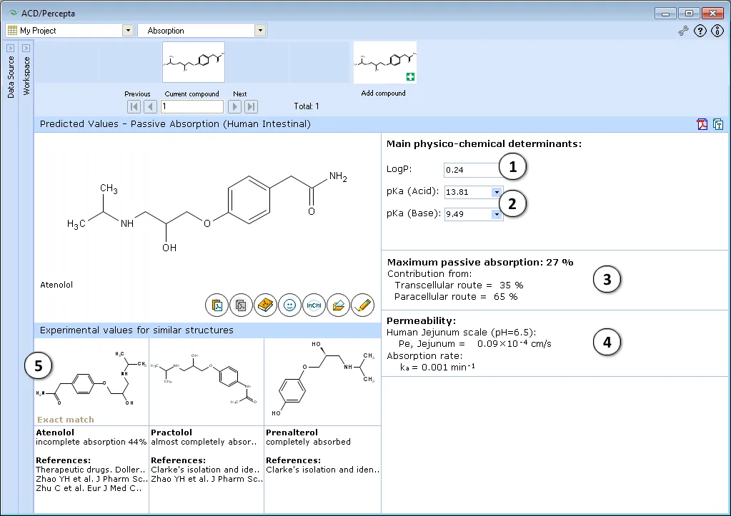Expand the pKa (Base) value dropdown
The height and width of the screenshot is (516, 731).
tap(497, 214)
